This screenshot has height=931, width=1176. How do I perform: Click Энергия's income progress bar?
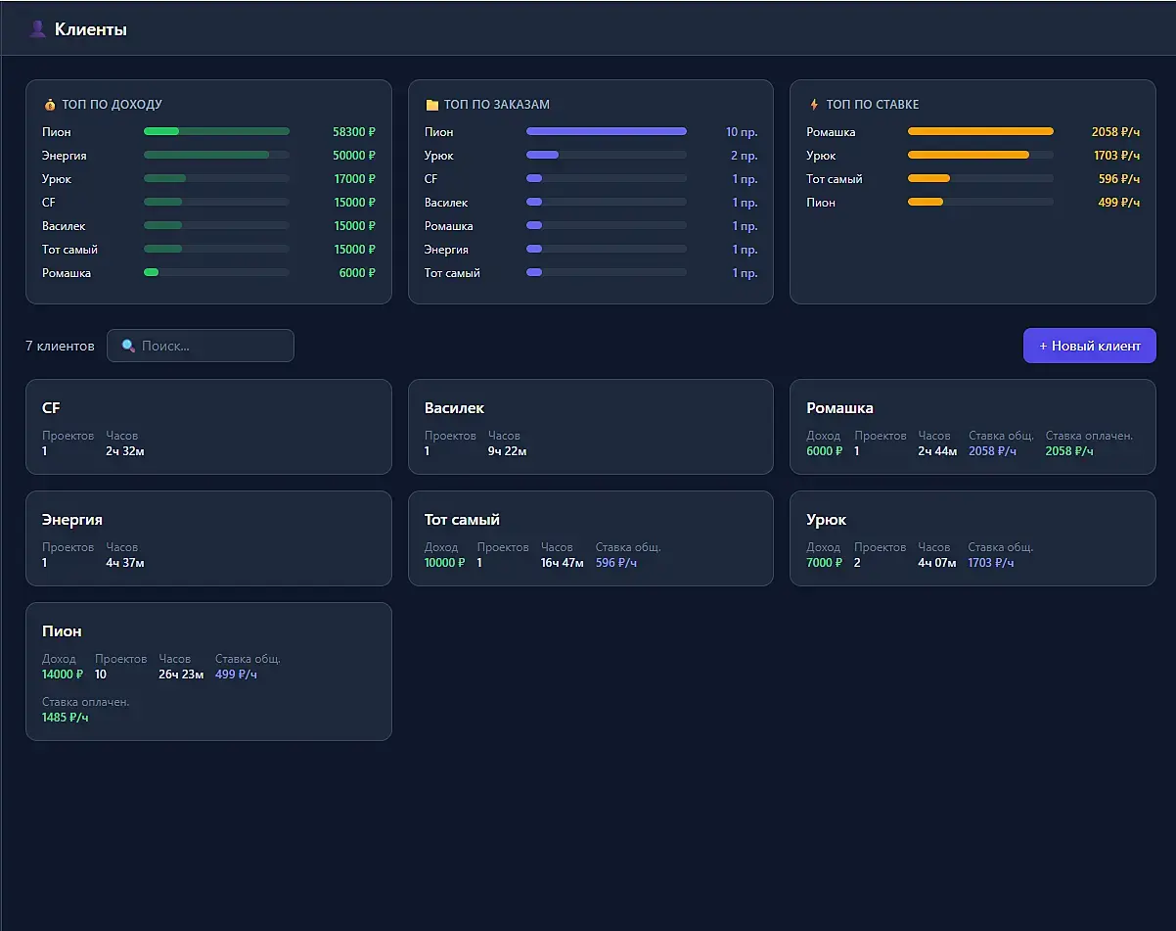click(216, 155)
